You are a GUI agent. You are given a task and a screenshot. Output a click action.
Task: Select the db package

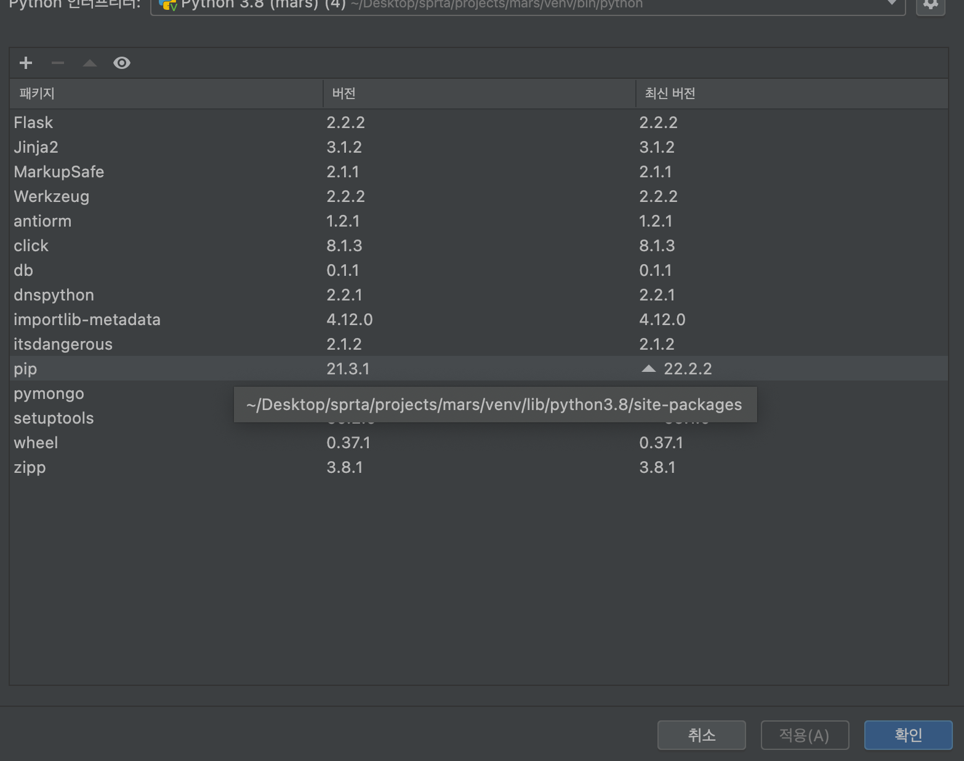click(23, 270)
